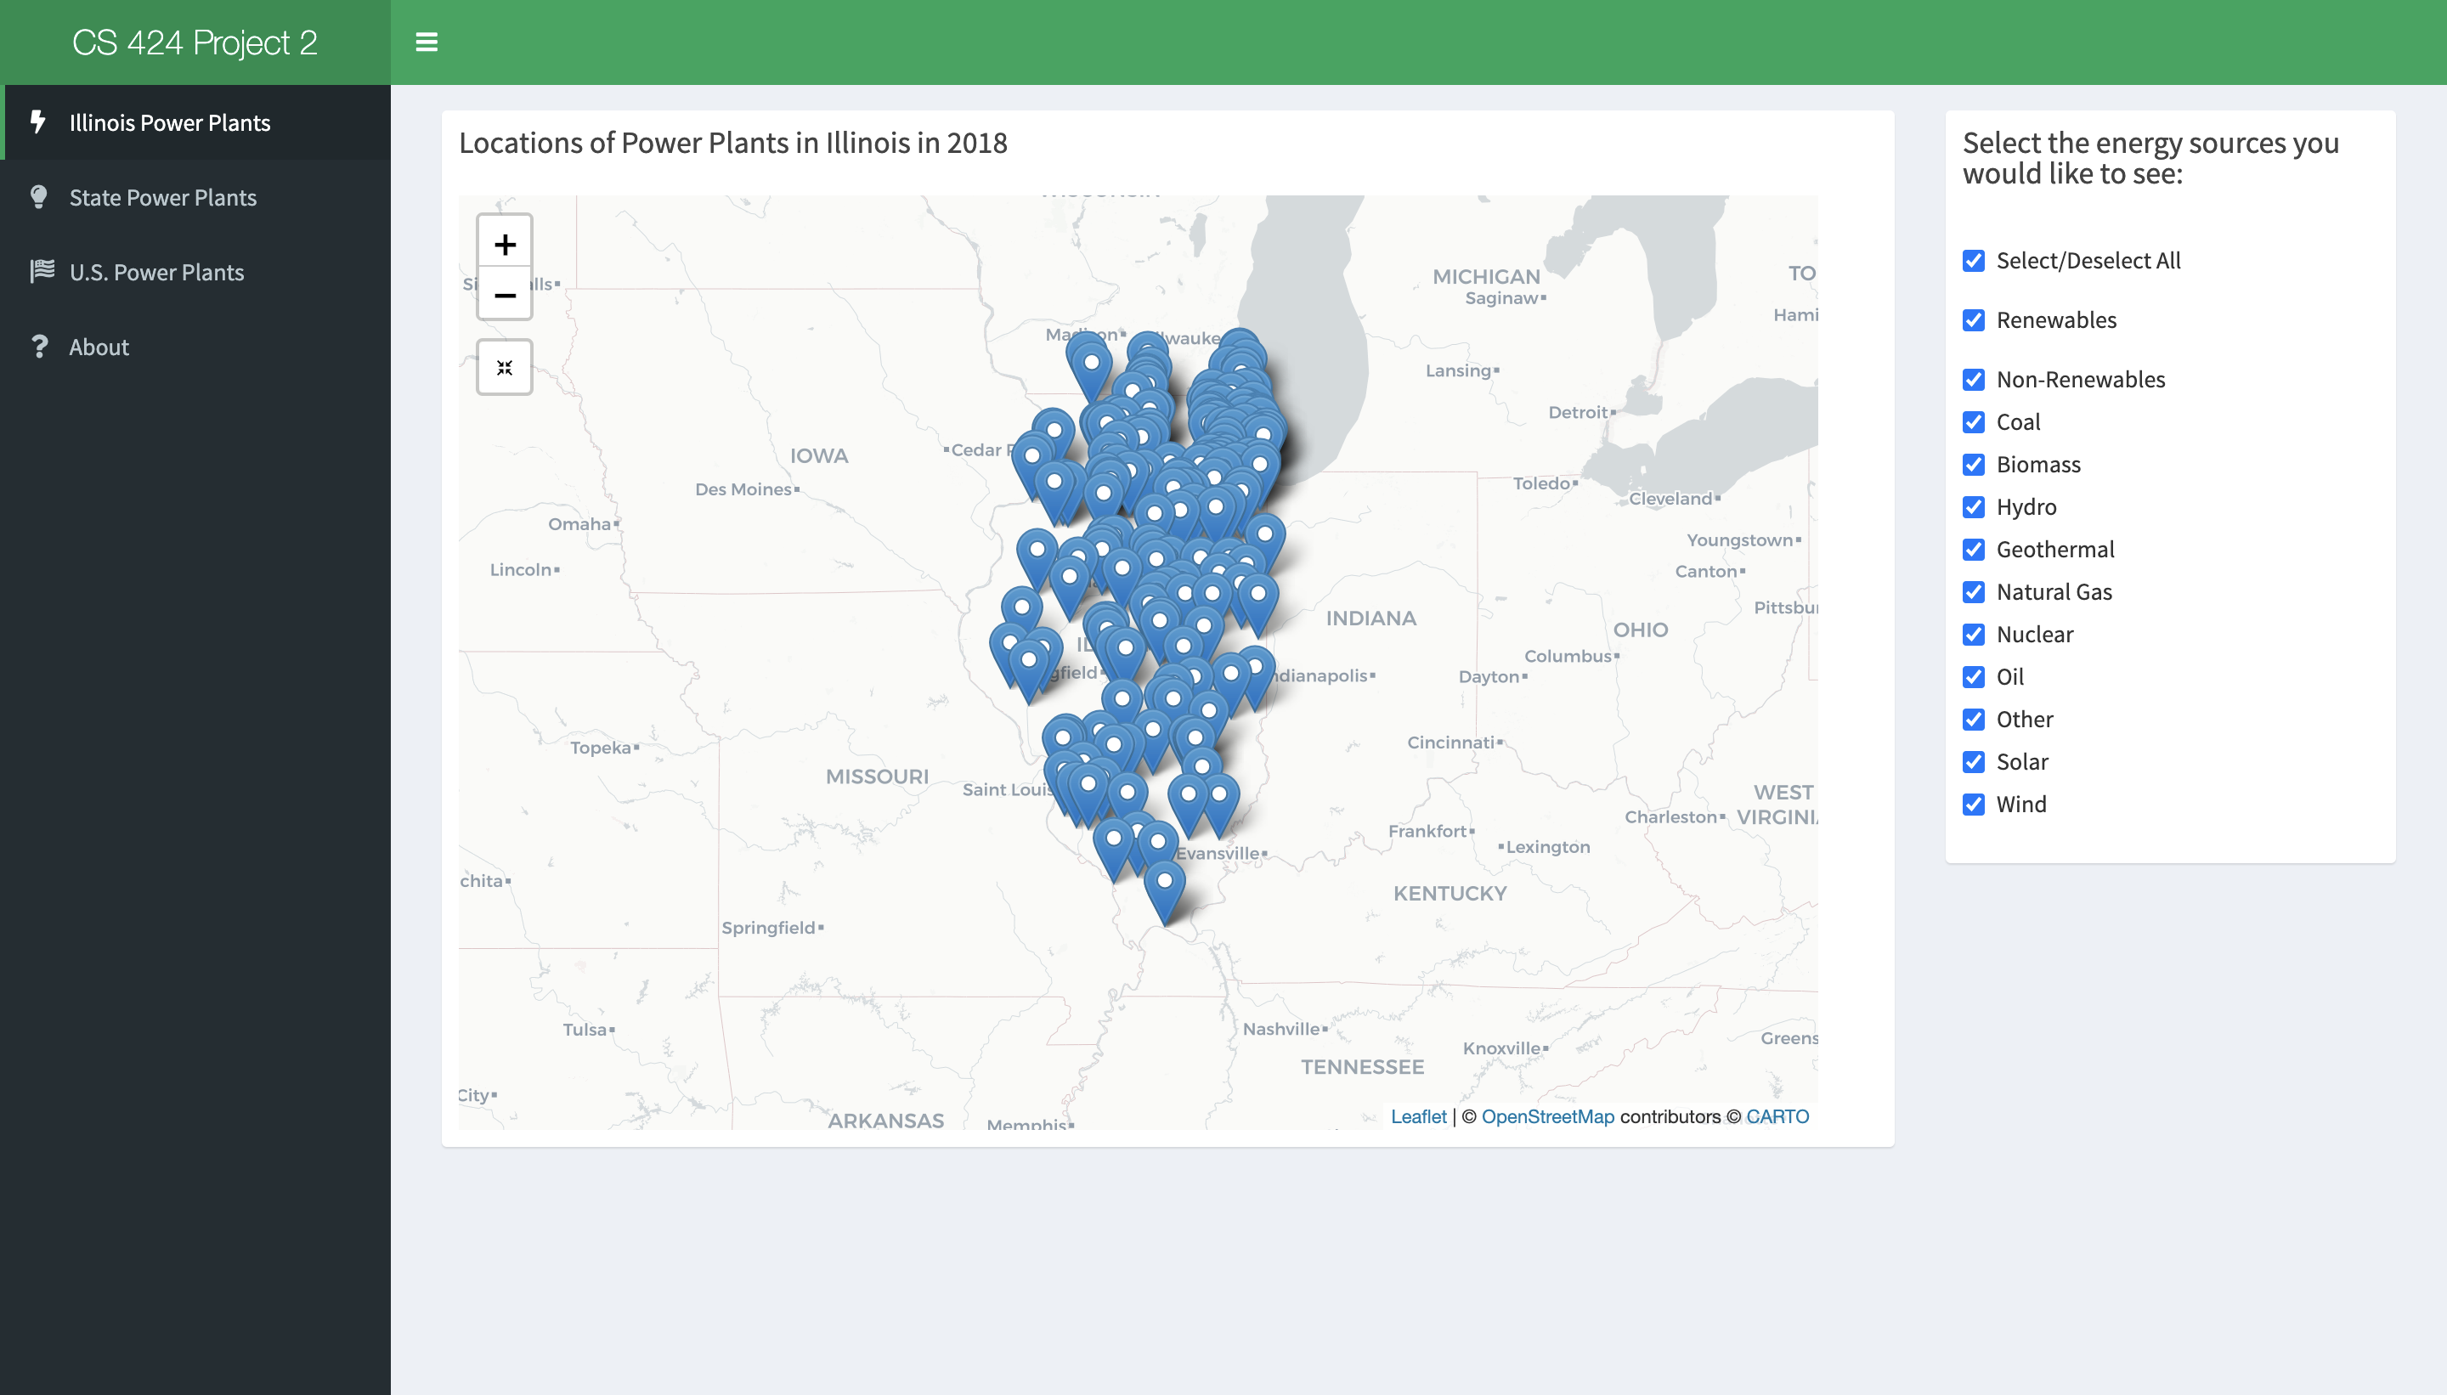Toggle the Coal checkbox
2447x1395 pixels.
[1974, 421]
